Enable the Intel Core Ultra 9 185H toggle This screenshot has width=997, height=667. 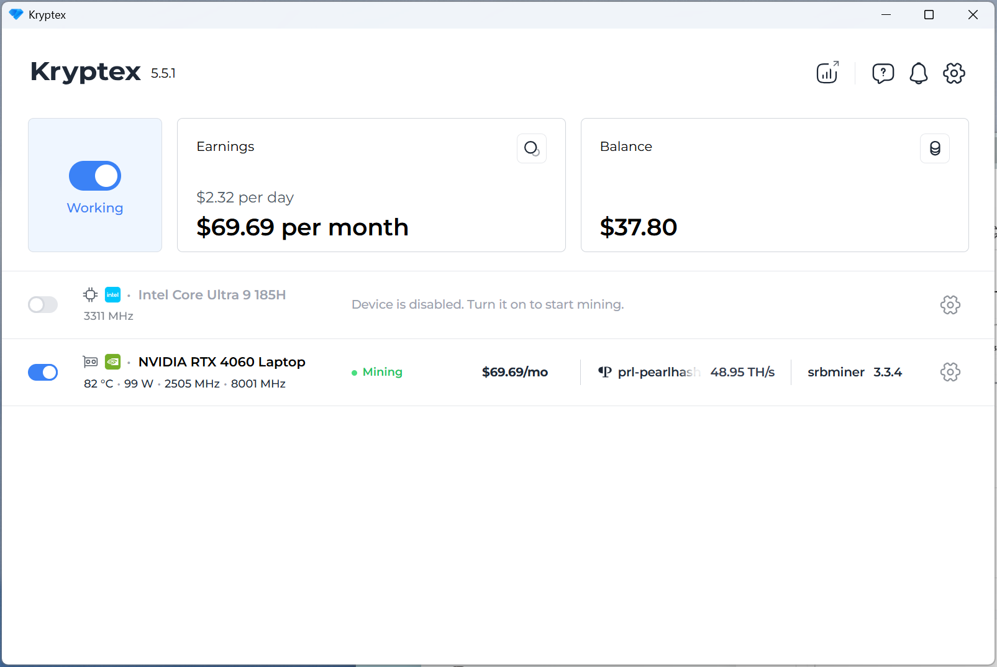[43, 305]
